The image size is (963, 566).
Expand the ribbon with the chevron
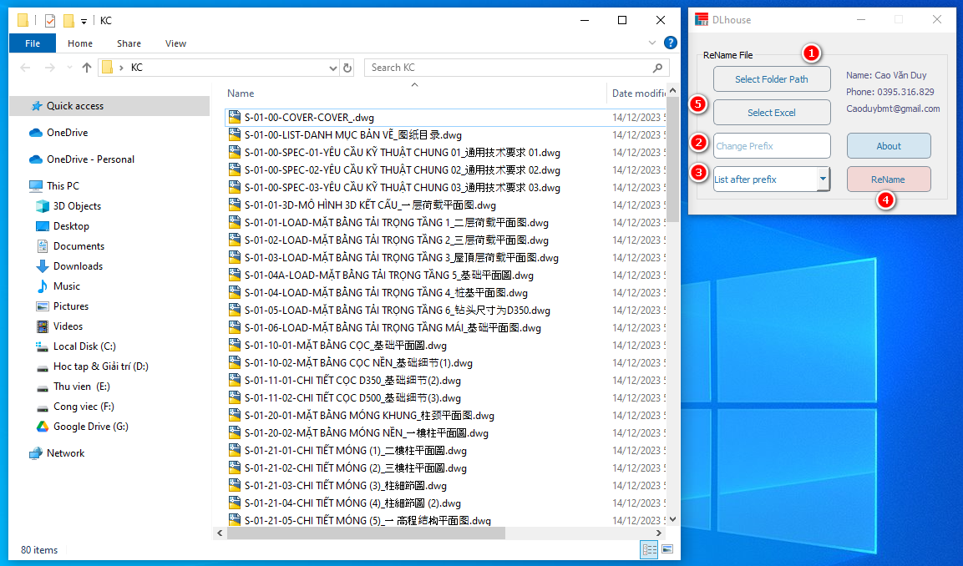click(652, 43)
